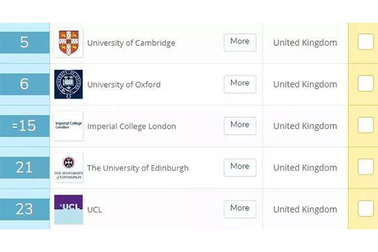This screenshot has height=252, width=378.
Task: Click the University of Oxford logo
Action: [69, 84]
